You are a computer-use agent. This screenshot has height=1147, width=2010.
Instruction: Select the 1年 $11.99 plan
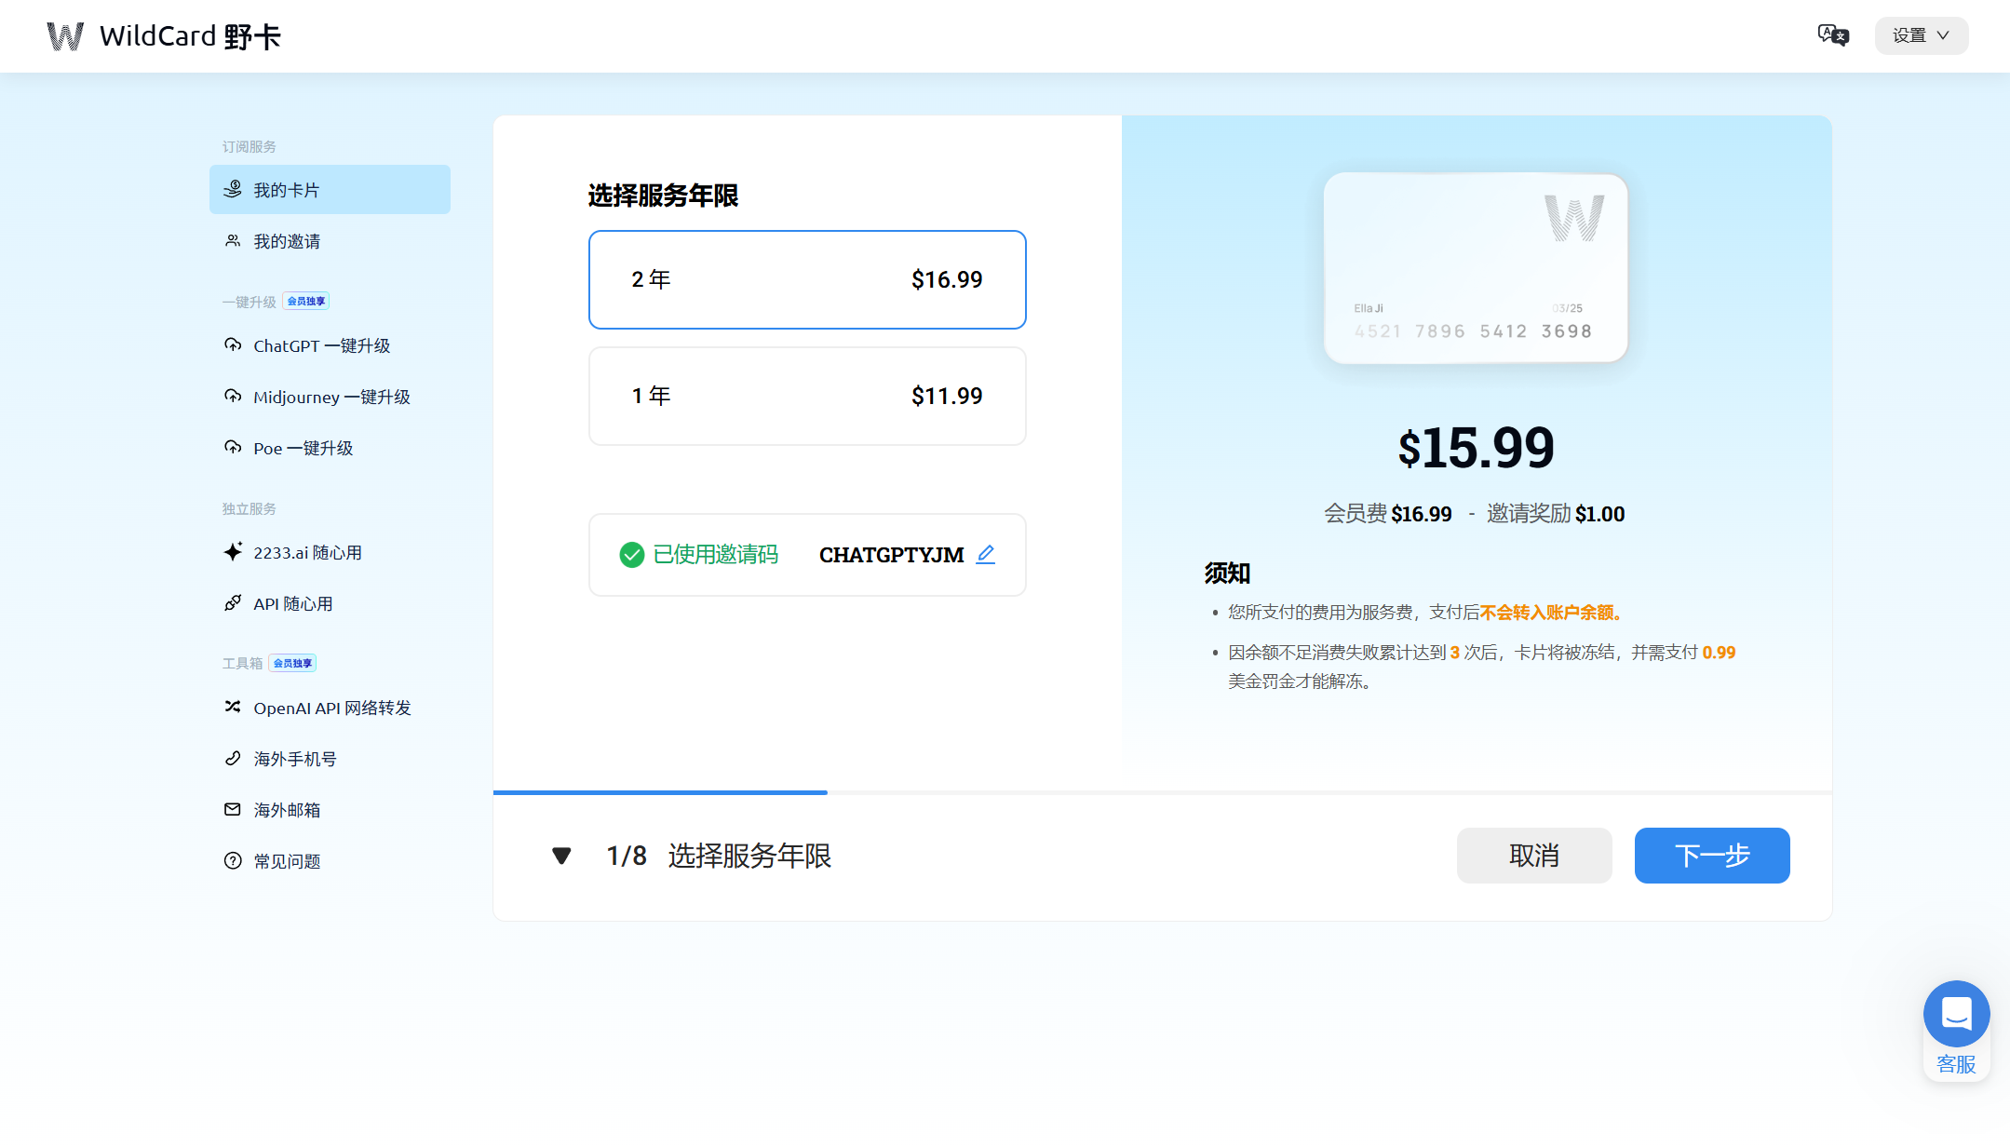[806, 396]
